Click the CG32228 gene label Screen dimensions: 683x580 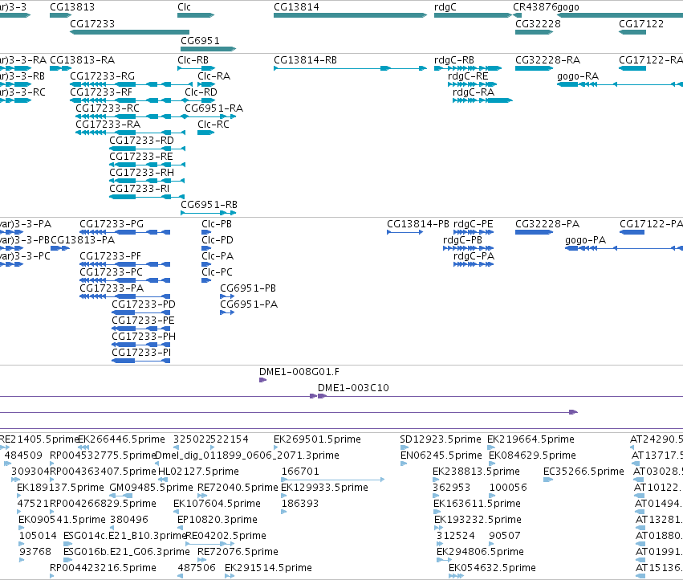point(538,23)
